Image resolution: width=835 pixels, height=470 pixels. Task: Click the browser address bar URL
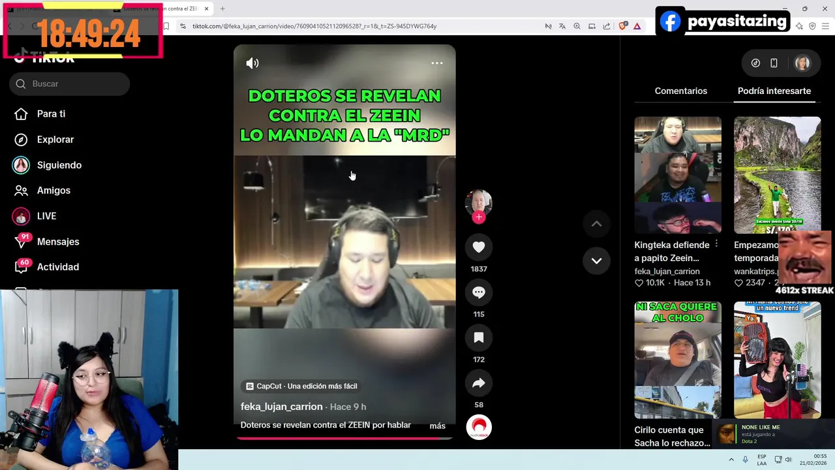(x=314, y=26)
